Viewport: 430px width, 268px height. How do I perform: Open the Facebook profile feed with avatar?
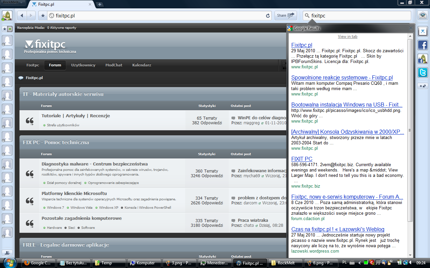click(x=422, y=59)
